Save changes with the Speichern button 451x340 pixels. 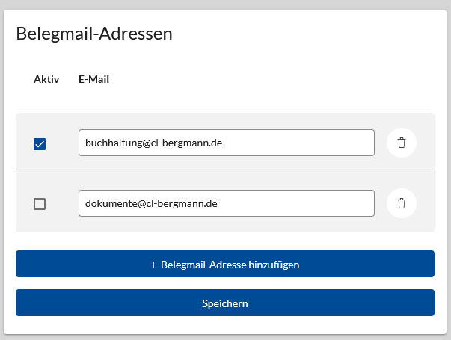coord(225,303)
